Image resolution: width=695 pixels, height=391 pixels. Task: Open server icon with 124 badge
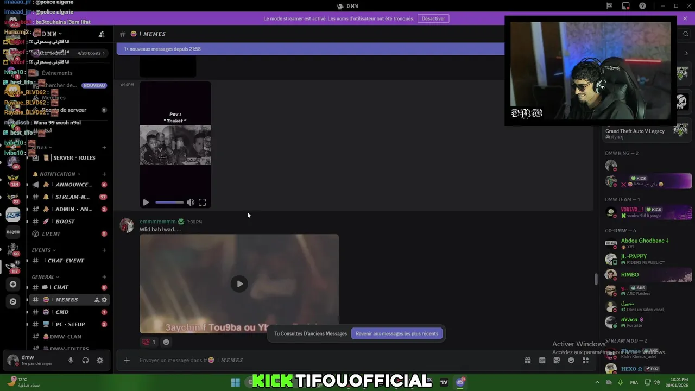[12, 179]
